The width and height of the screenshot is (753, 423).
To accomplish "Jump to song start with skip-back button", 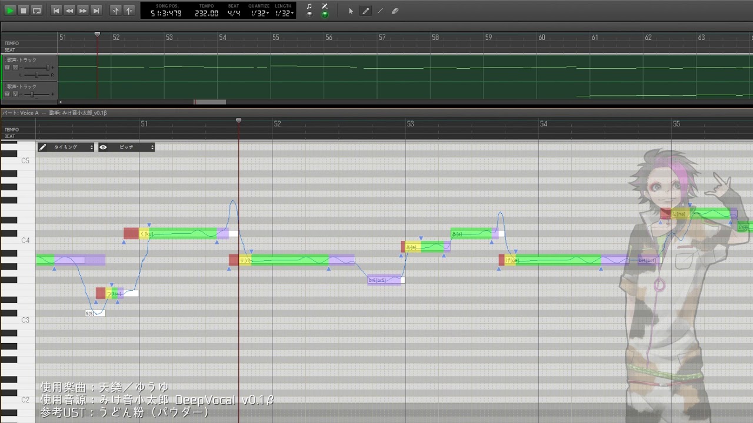I will 56,11.
